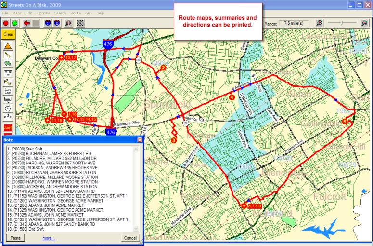Click the red back arrow icon

pos(26,23)
